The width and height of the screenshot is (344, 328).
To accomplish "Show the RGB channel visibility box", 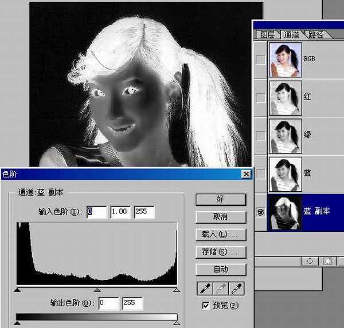I will pos(260,58).
